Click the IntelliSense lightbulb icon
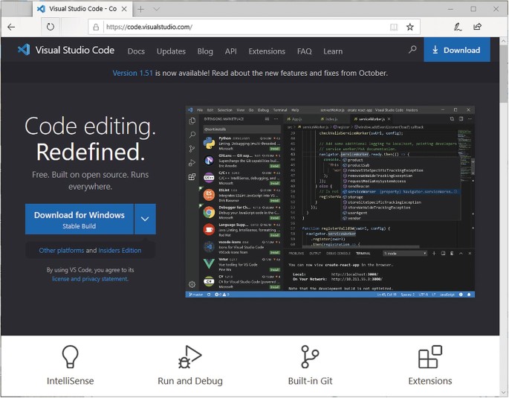The height and width of the screenshot is (398, 509). 71,357
